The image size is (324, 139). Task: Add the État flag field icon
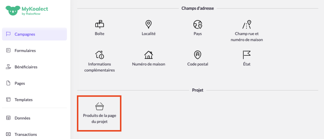click(246, 54)
